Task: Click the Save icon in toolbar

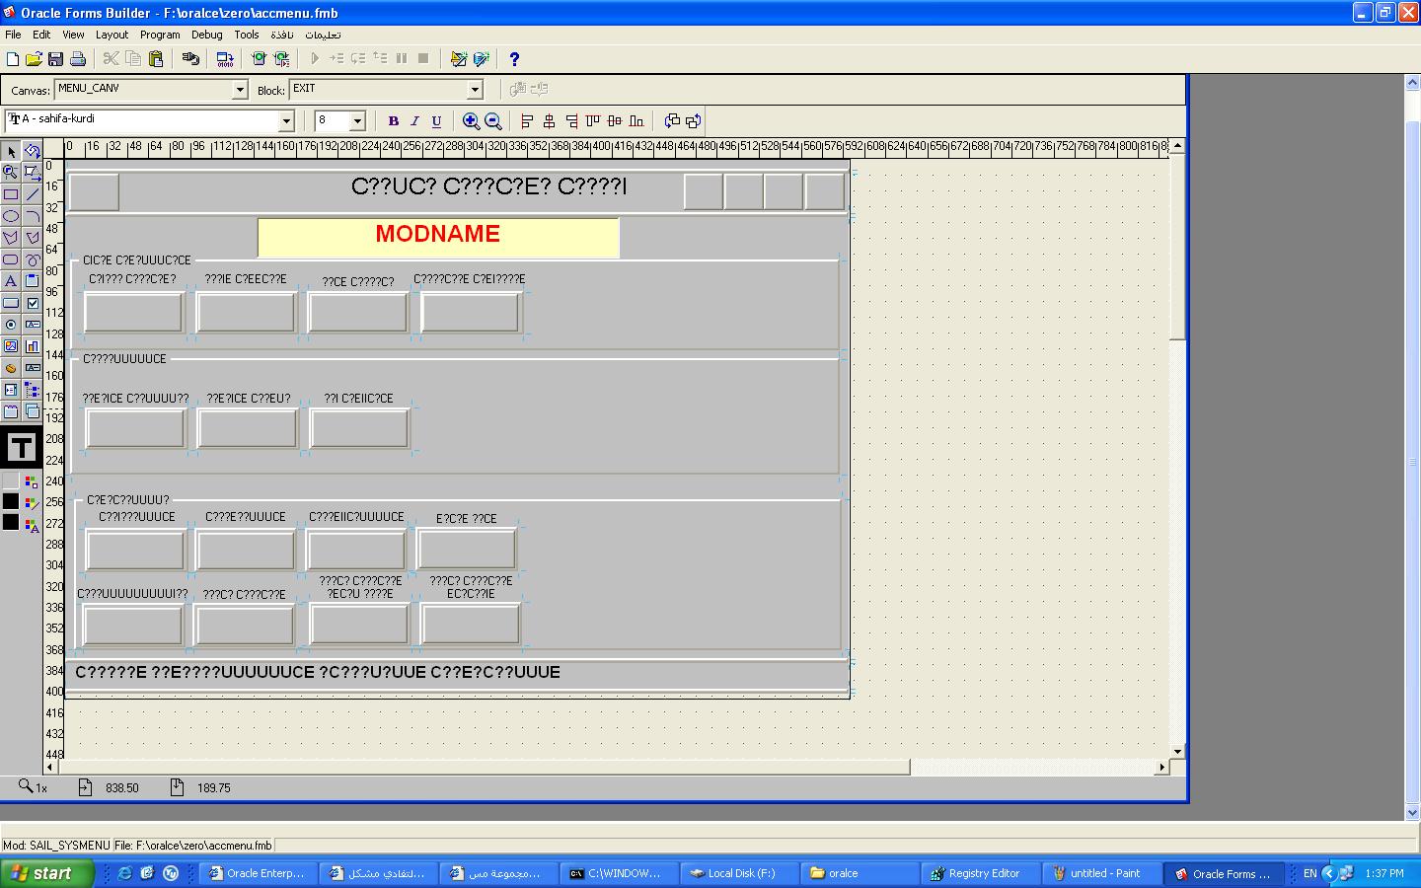Action: point(56,59)
